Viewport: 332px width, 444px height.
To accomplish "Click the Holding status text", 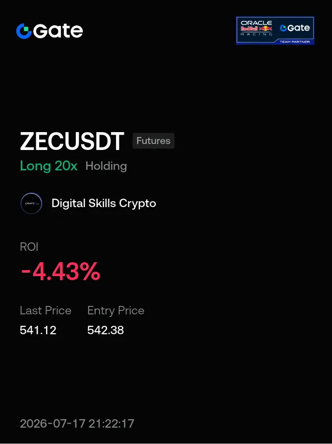I will pos(106,166).
